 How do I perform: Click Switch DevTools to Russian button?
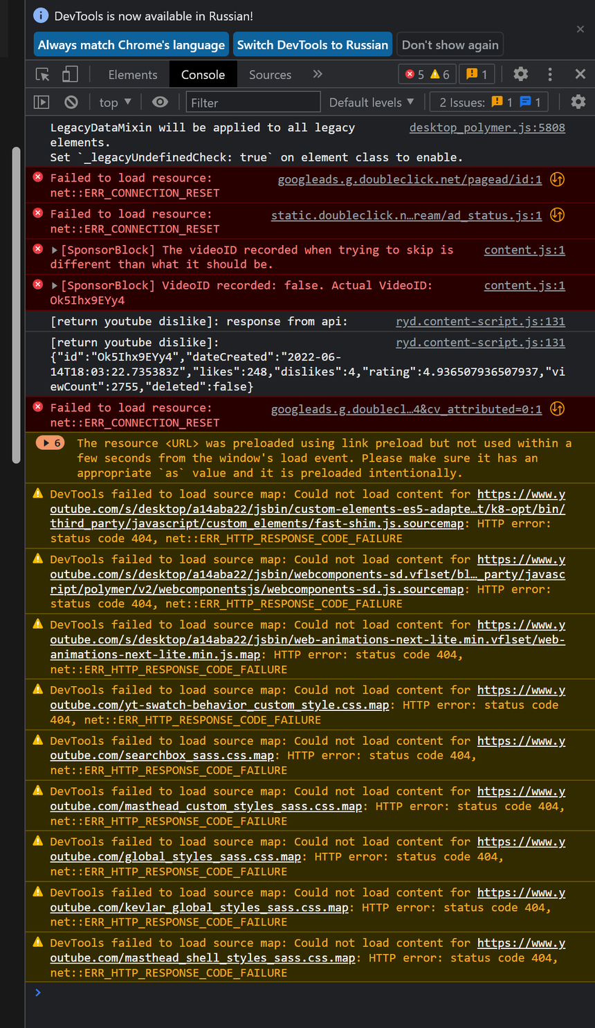(x=313, y=45)
